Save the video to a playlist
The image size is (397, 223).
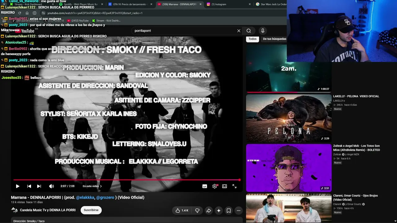click(x=229, y=211)
